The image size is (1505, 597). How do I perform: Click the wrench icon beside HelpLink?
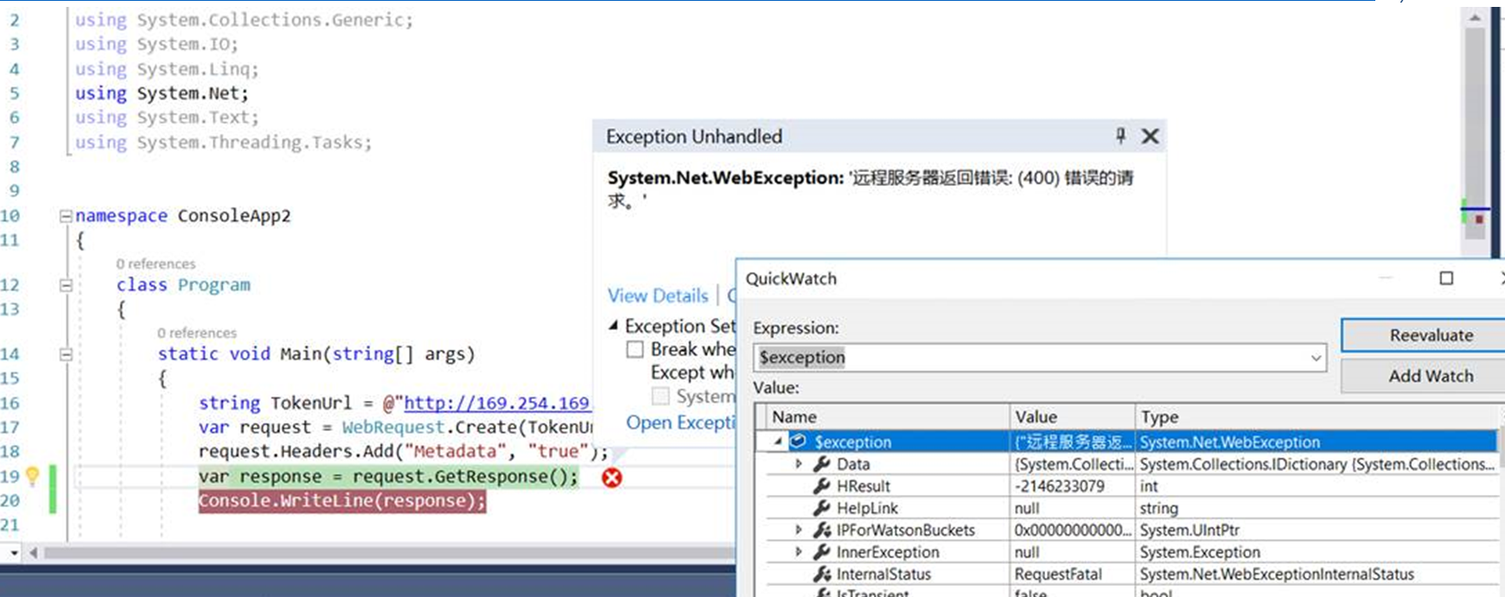point(821,508)
